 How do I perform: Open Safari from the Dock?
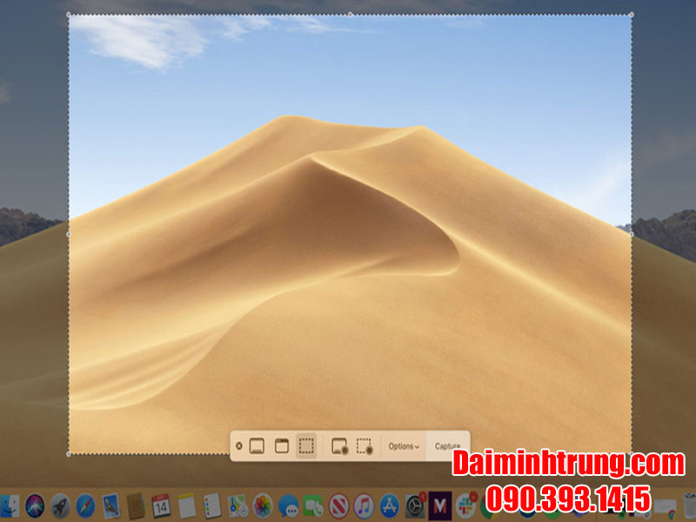(x=85, y=505)
